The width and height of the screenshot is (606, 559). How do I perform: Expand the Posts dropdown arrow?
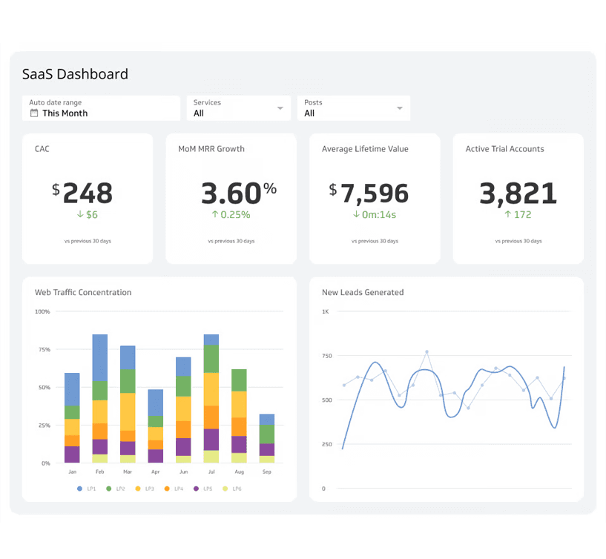[x=400, y=108]
